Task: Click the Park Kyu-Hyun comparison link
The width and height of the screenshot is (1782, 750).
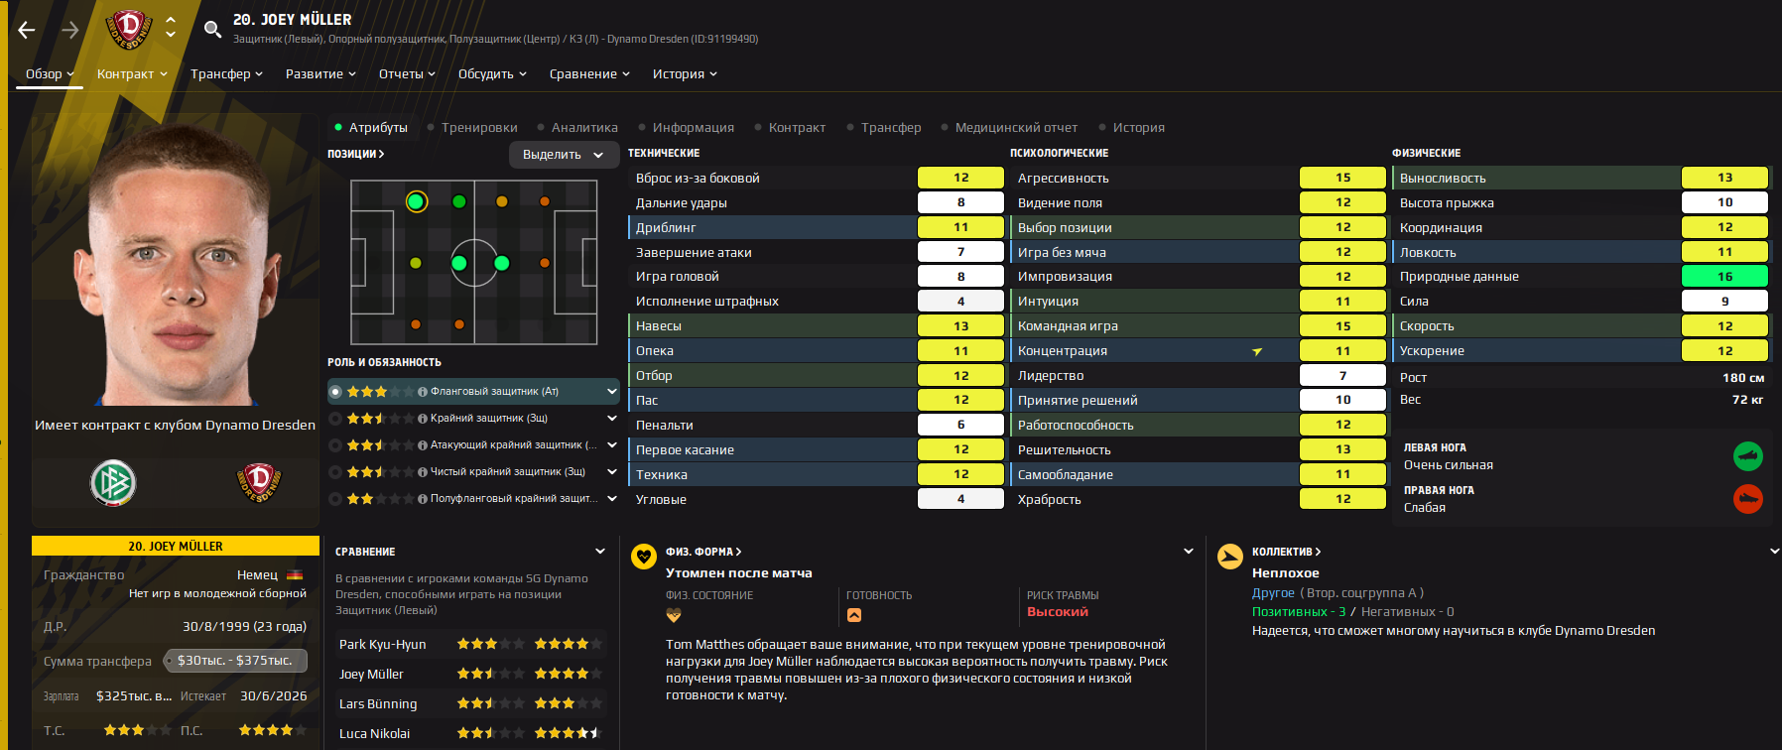Action: click(x=382, y=644)
